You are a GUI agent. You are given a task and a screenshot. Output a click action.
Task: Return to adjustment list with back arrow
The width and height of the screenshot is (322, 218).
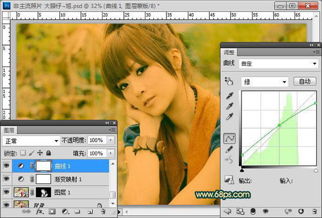point(227,211)
